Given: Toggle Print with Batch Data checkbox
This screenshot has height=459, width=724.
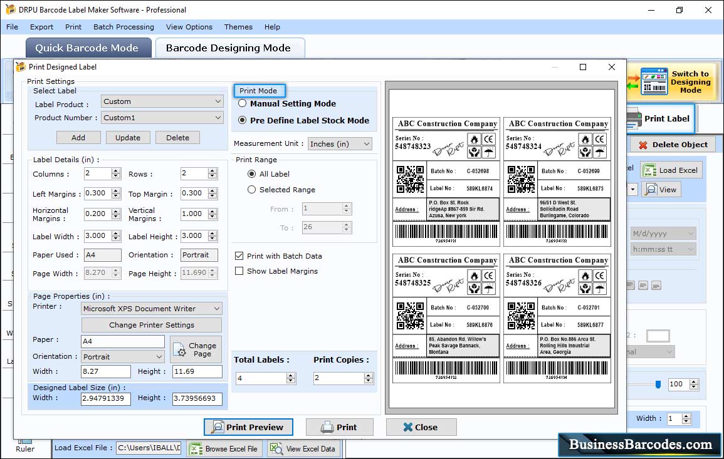Looking at the screenshot, I should (x=239, y=255).
